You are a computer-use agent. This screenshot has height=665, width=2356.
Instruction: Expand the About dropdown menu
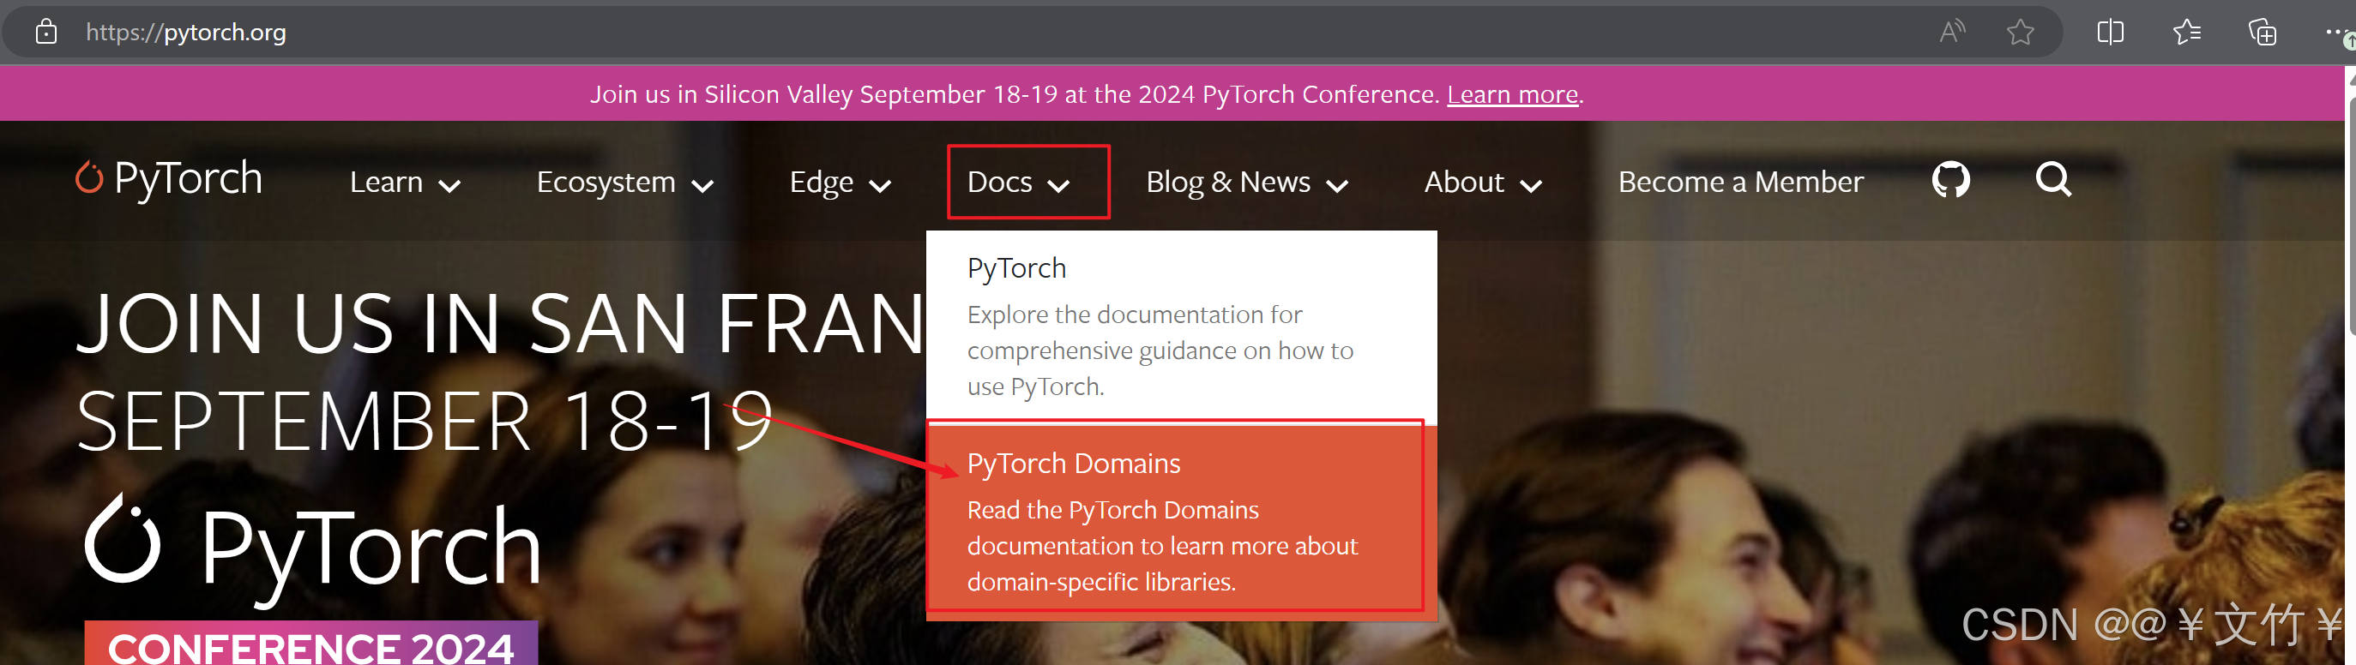[1484, 182]
